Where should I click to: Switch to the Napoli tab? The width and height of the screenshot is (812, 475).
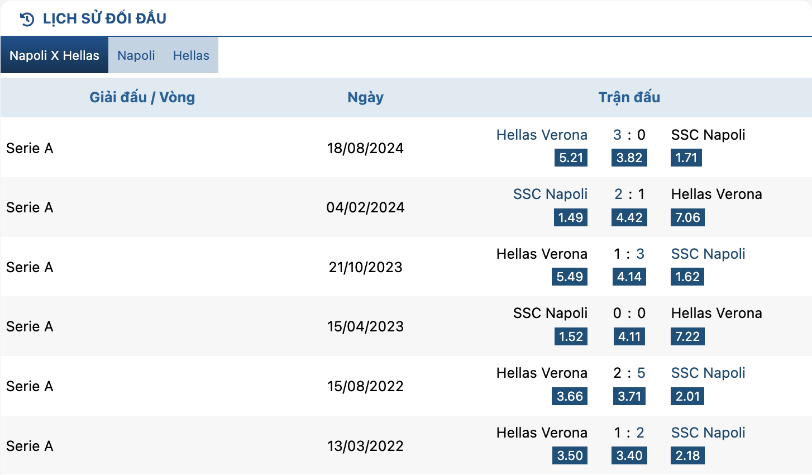tap(136, 55)
